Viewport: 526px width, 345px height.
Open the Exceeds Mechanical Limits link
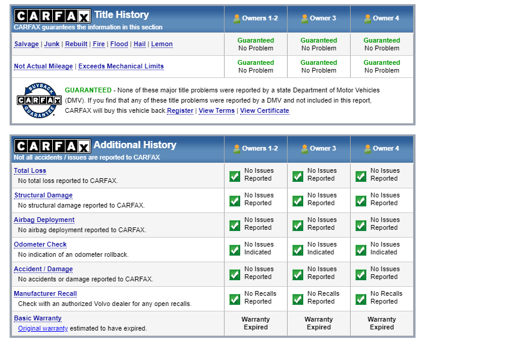pyautogui.click(x=121, y=67)
